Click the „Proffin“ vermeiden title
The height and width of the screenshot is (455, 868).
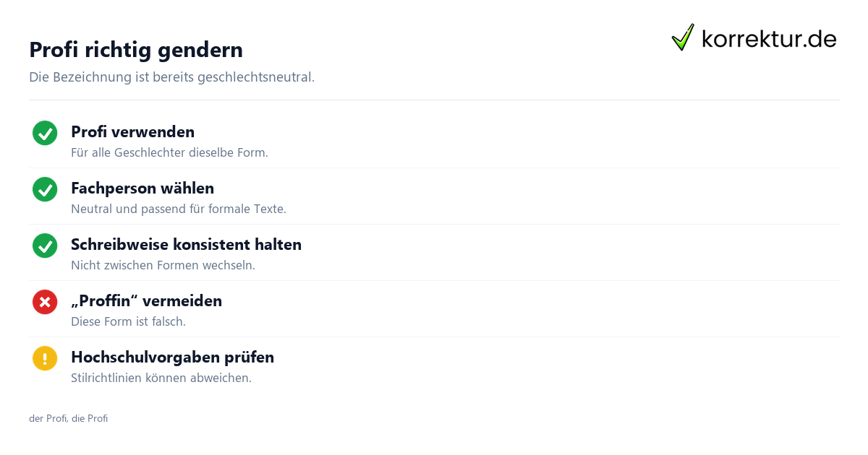[146, 301]
